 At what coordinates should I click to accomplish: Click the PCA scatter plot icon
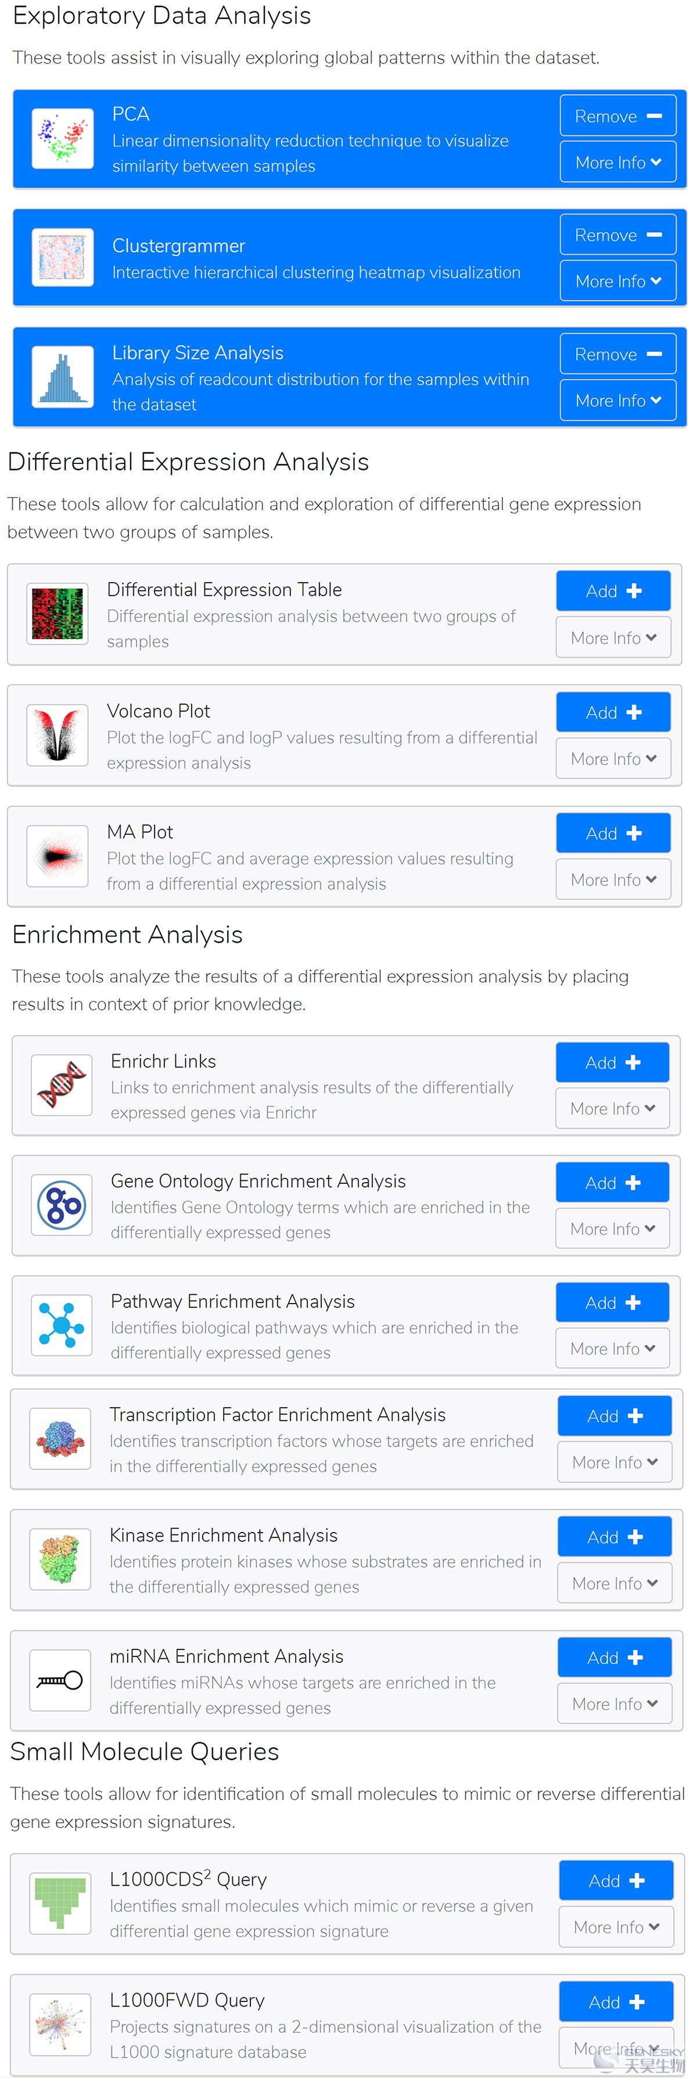pyautogui.click(x=62, y=139)
